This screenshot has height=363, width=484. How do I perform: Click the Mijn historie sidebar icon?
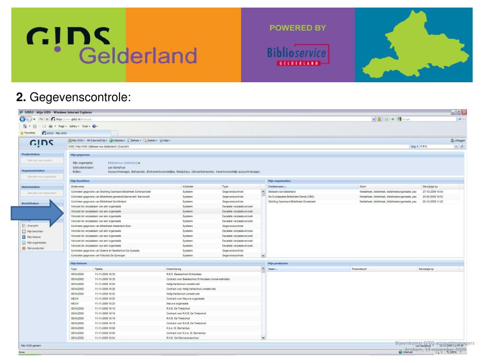tap(24, 237)
